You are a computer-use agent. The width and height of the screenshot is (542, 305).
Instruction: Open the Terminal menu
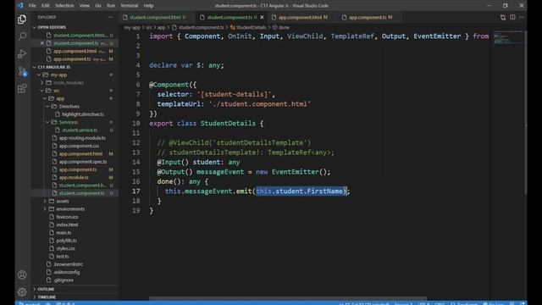click(x=130, y=6)
